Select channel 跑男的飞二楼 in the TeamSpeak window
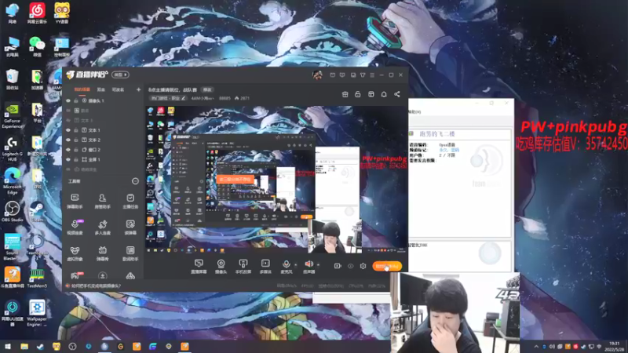This screenshot has width=628, height=353. 436,133
